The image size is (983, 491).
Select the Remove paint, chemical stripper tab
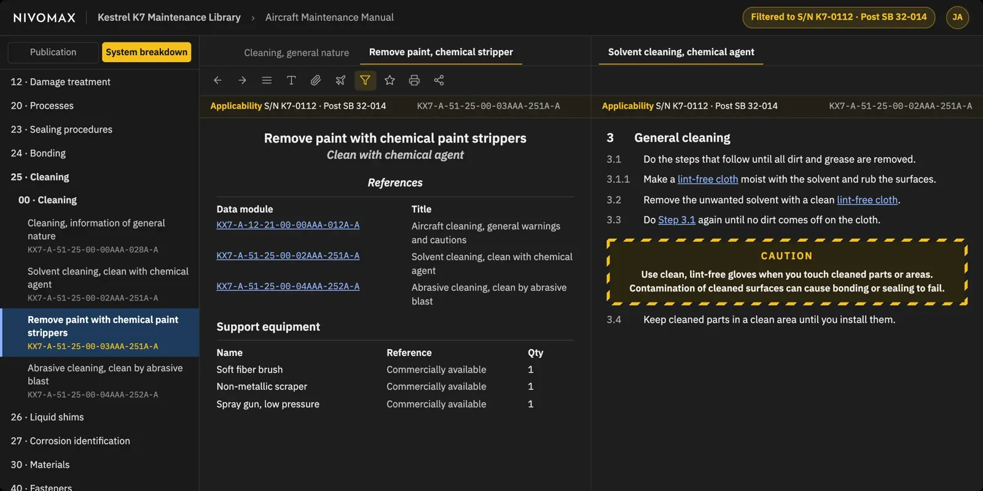point(441,52)
